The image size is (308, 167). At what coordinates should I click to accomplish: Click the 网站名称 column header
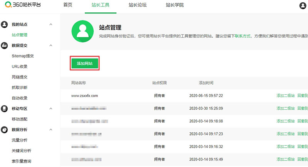point(79,83)
